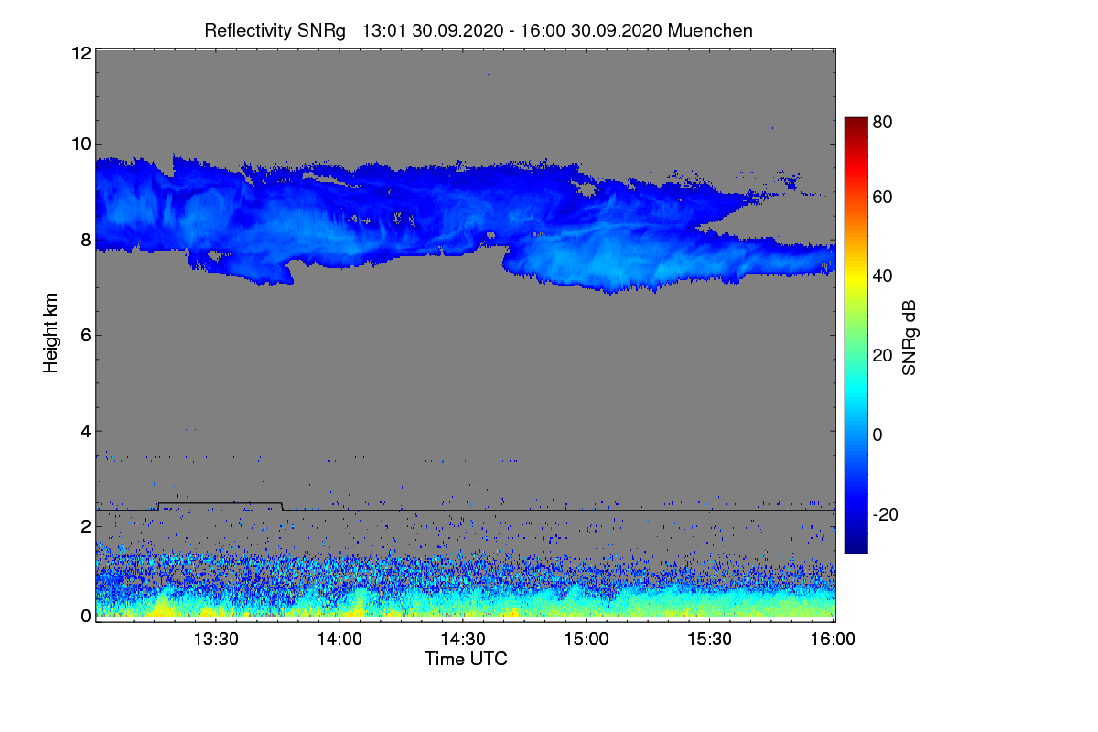Click the 15:00 time tick label

[x=587, y=640]
